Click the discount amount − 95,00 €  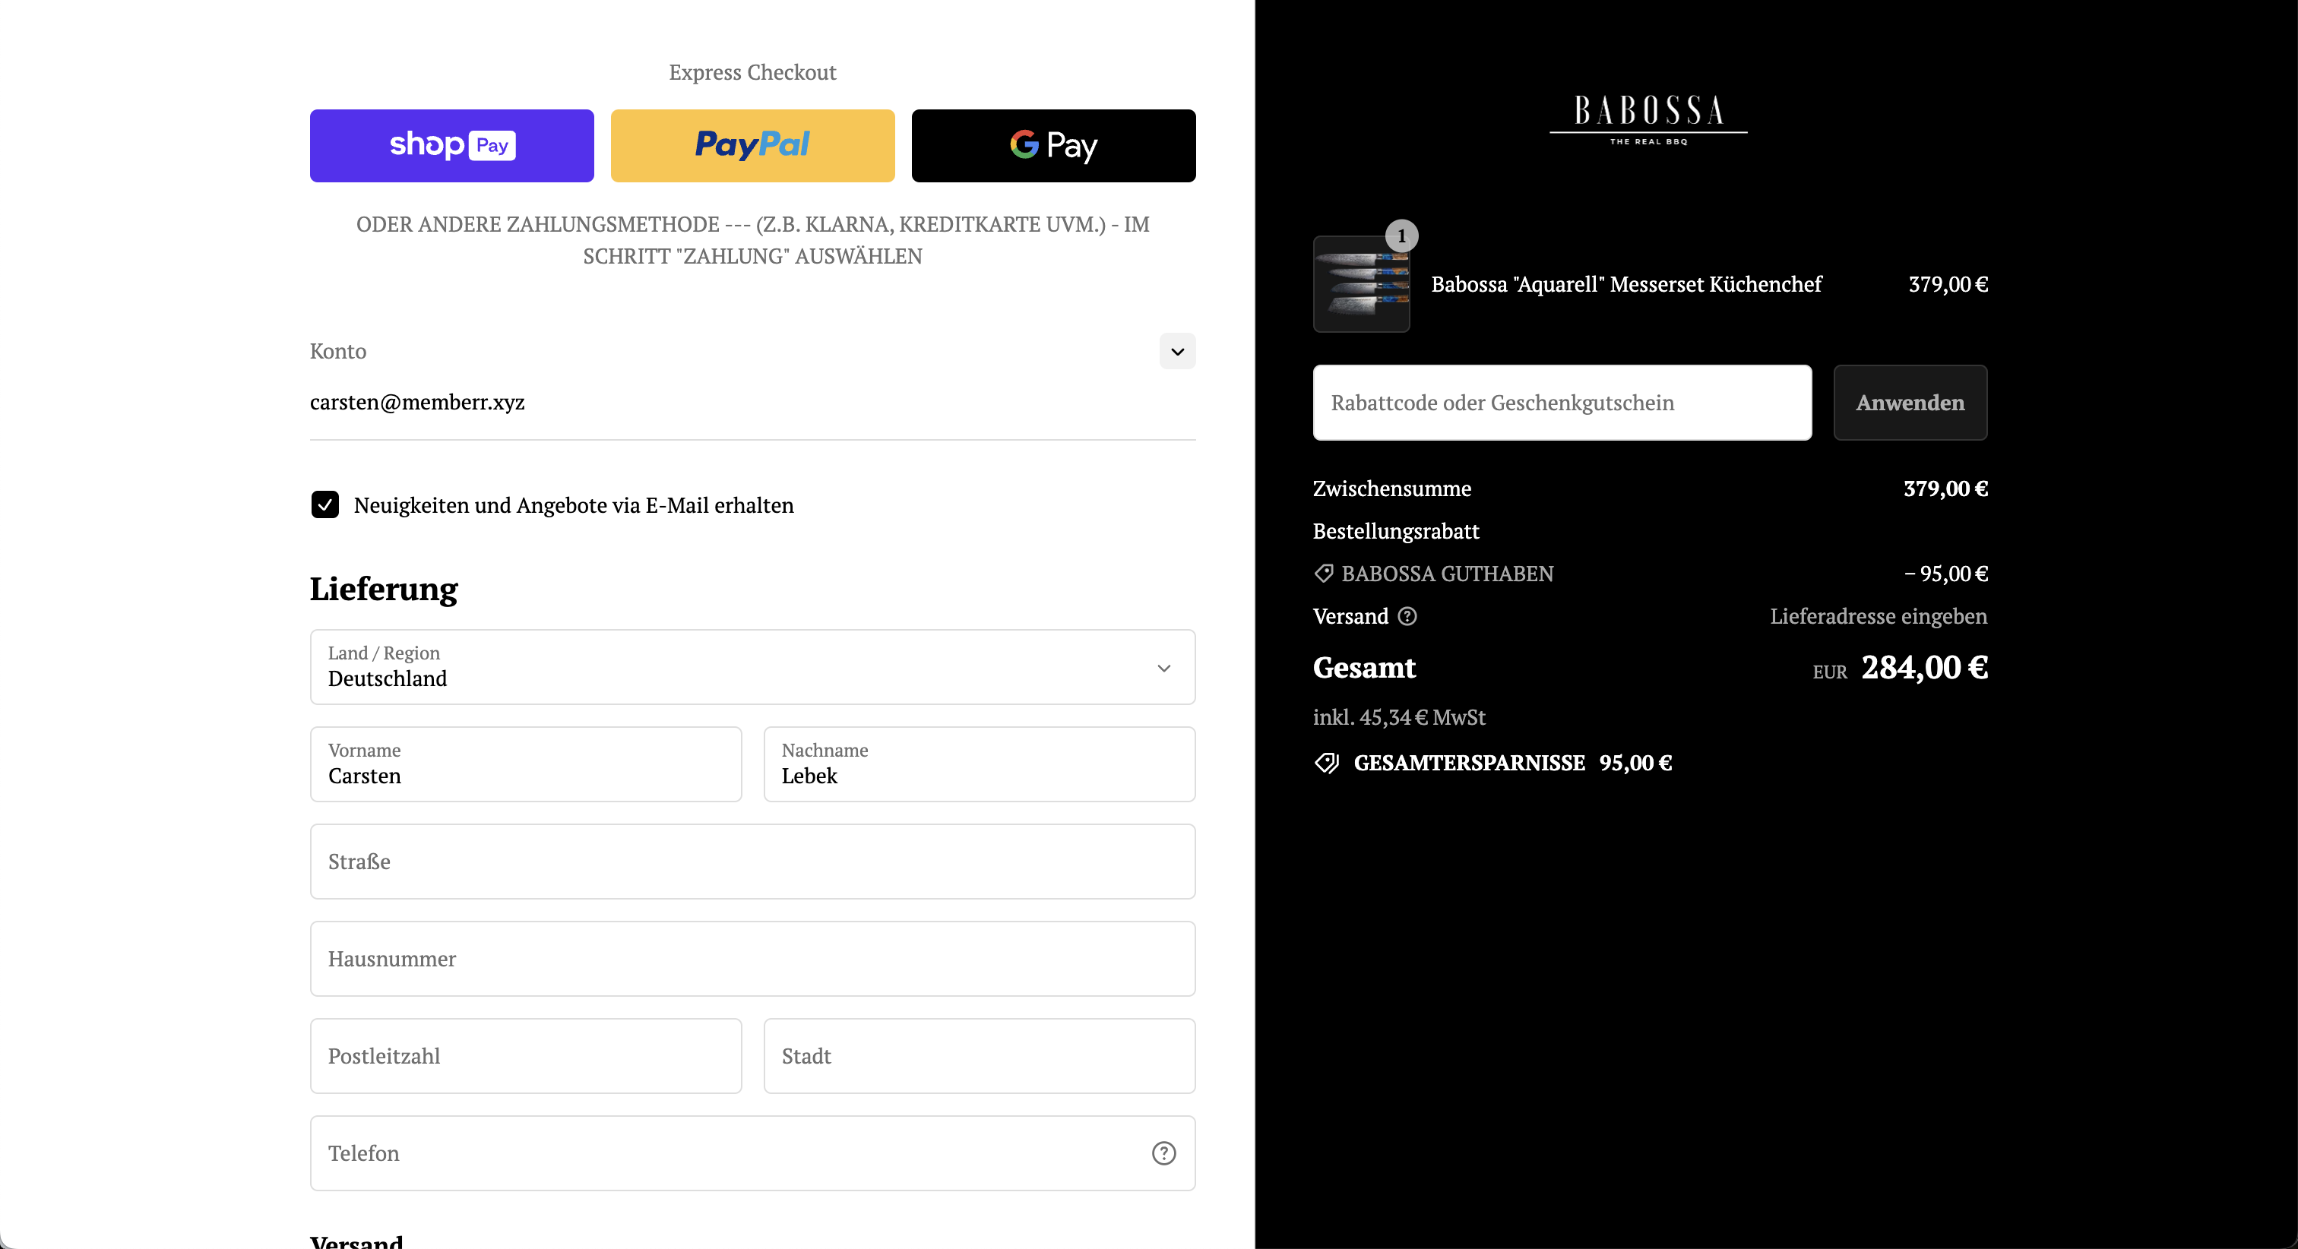click(x=1945, y=574)
